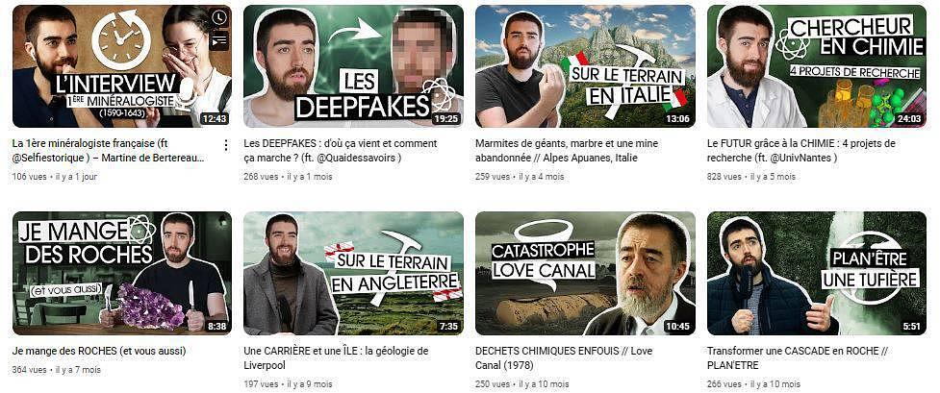Click the Watch Later clock icon
Image resolution: width=940 pixels, height=393 pixels.
pyautogui.click(x=219, y=18)
